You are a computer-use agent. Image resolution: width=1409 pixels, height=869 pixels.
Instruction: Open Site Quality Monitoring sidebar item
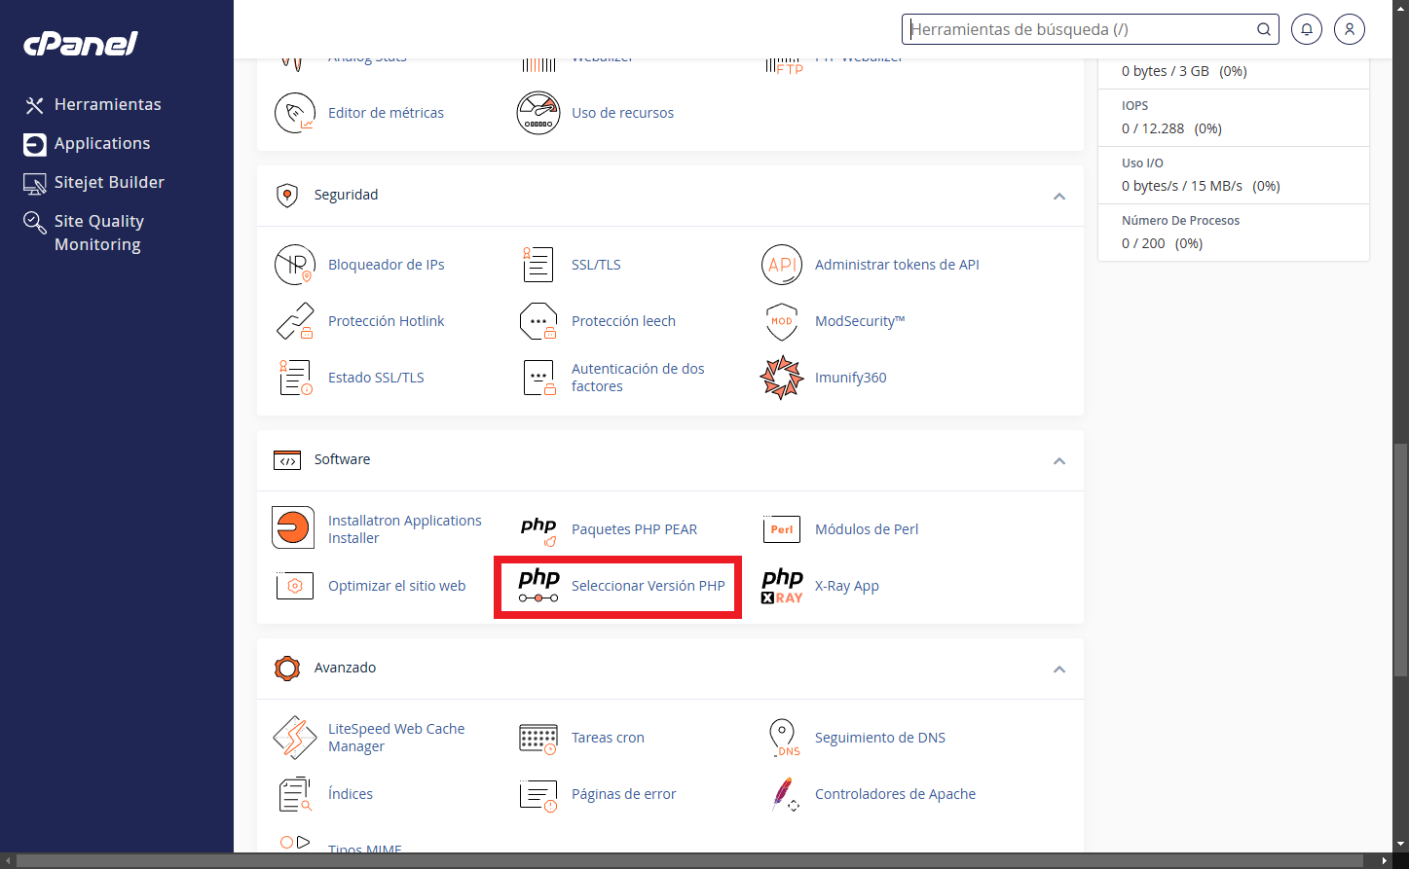[98, 233]
